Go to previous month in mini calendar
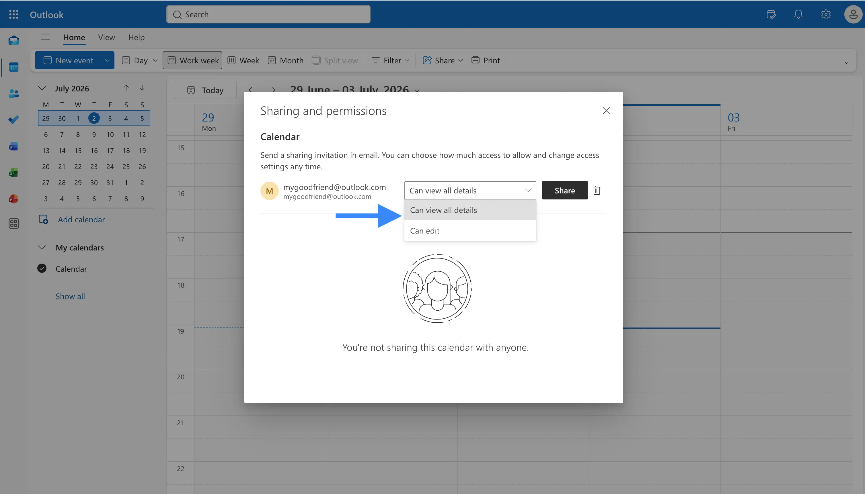Image resolution: width=865 pixels, height=494 pixels. coord(126,88)
